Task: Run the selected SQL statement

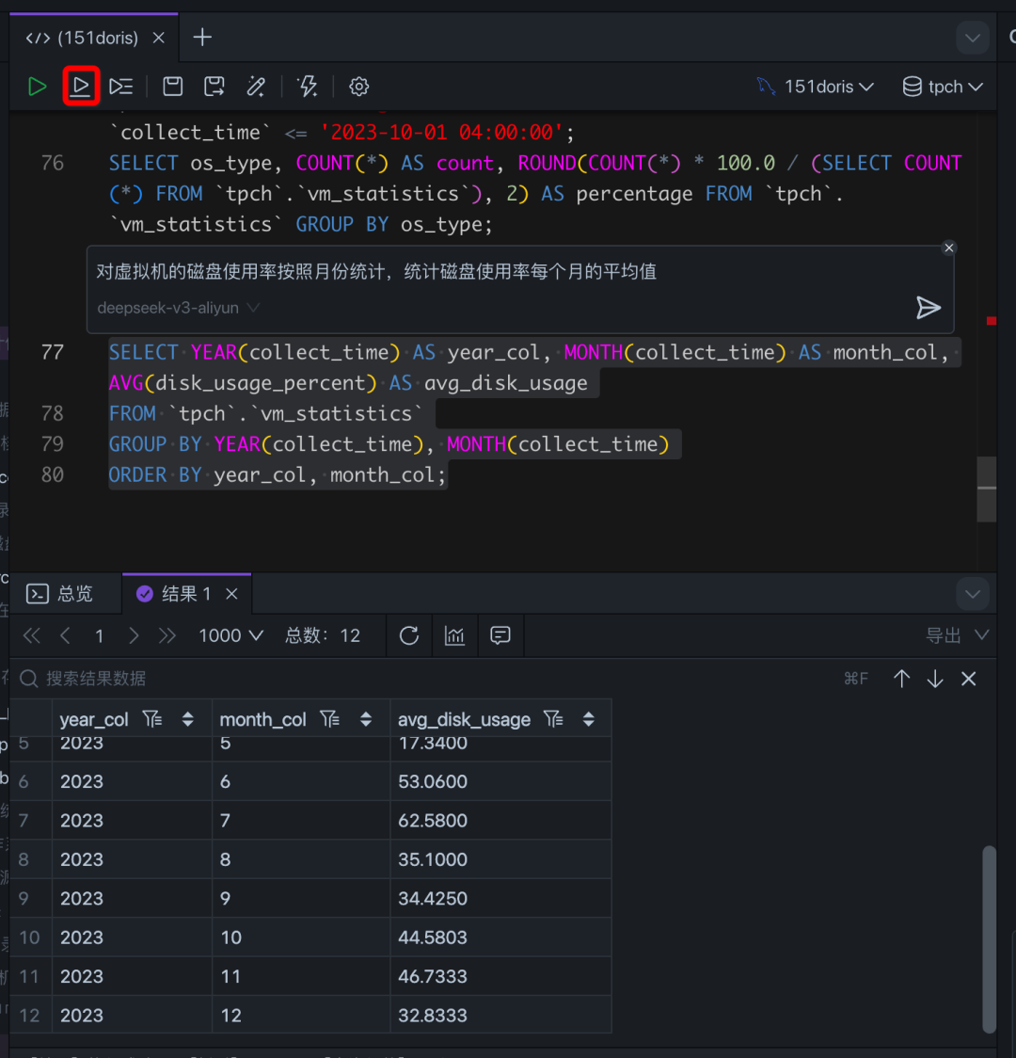Action: 81,87
